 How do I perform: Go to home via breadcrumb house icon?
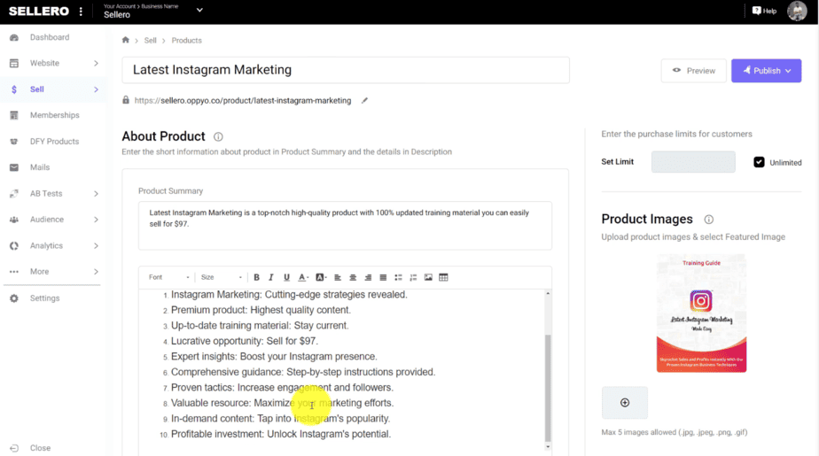[125, 40]
